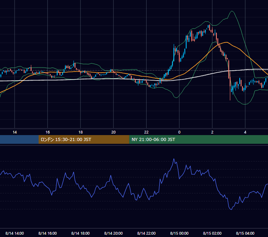Click the '8/15 00:00' label on oscillator axis
Image resolution: width=268 pixels, height=237 pixels.
pyautogui.click(x=179, y=233)
